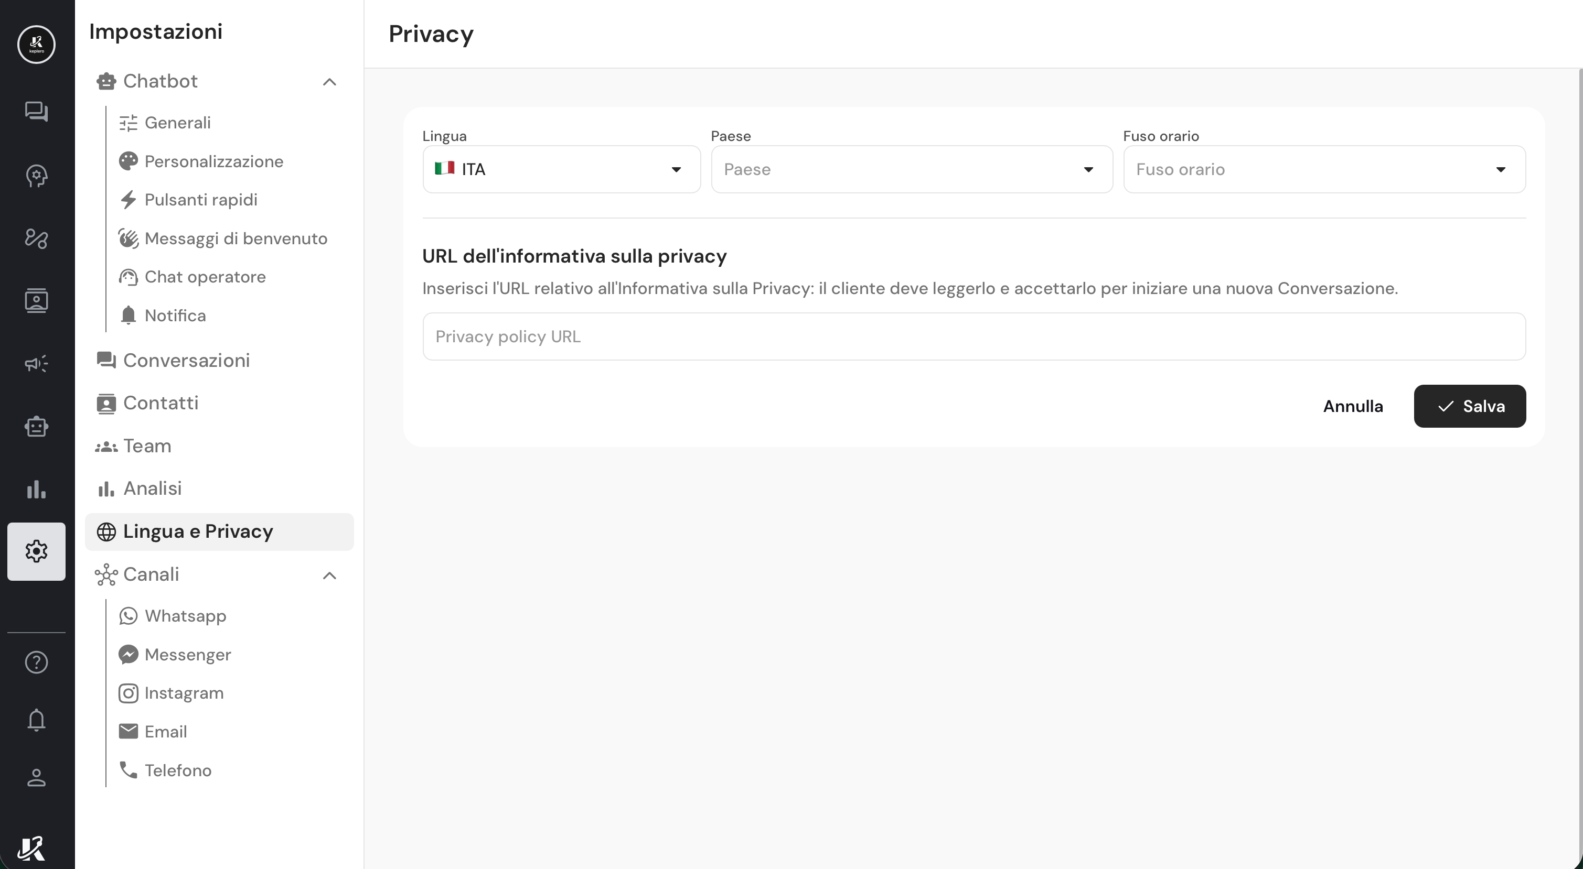Click the user profile icon

[x=36, y=777]
